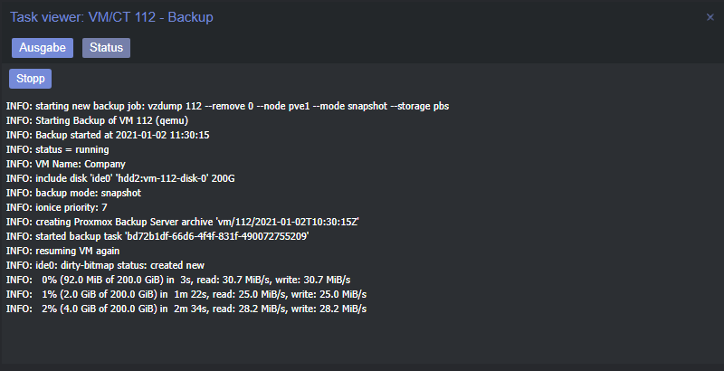Viewport: 724px width, 371px height.
Task: Click the 'started backup task' UUID line
Action: 157,236
